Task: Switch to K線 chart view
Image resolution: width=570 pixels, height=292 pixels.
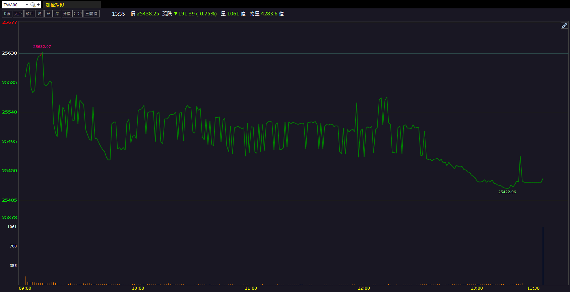Action: (x=7, y=14)
